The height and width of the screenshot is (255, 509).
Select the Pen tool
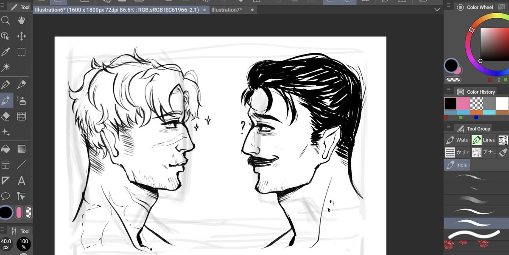pos(6,84)
